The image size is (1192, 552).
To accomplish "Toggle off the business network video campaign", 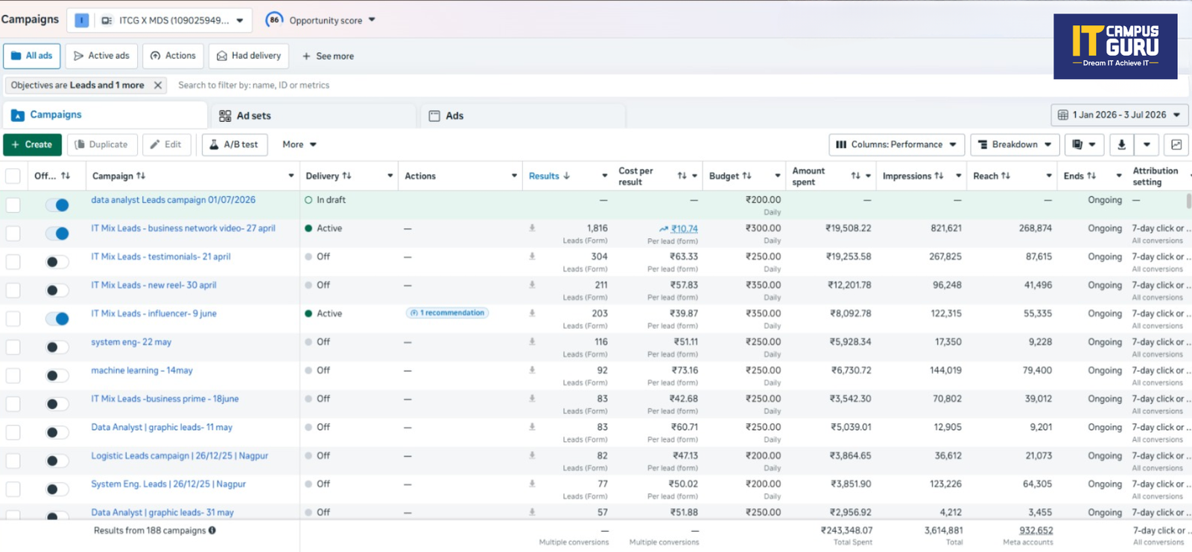I will [57, 233].
